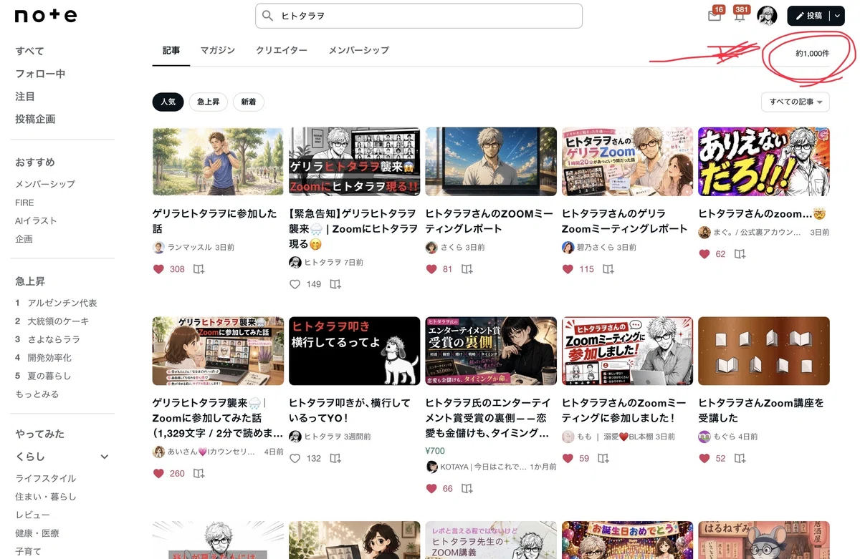This screenshot has width=860, height=559.
Task: Open trending topic 夏の暮らし
Action: point(49,376)
